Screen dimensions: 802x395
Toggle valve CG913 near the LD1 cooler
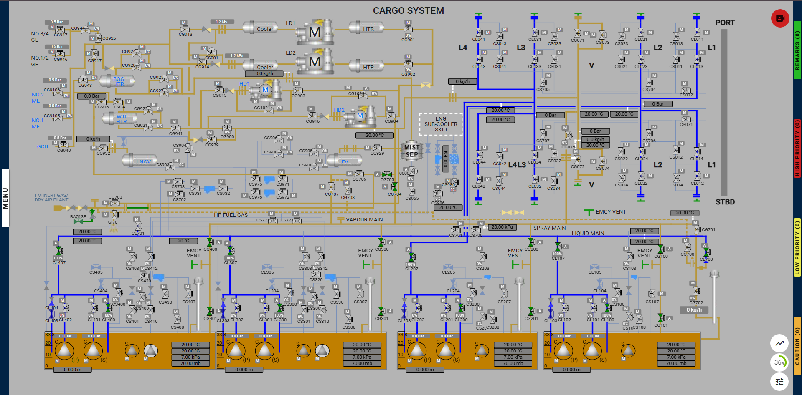[185, 29]
